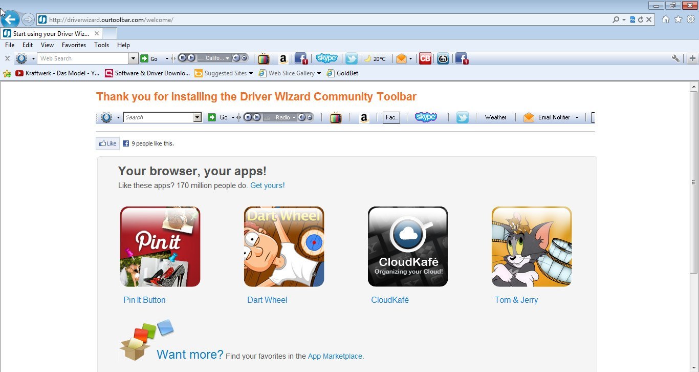Stop the toolbar radio player
Viewport: 699px width, 372px height.
click(182, 58)
